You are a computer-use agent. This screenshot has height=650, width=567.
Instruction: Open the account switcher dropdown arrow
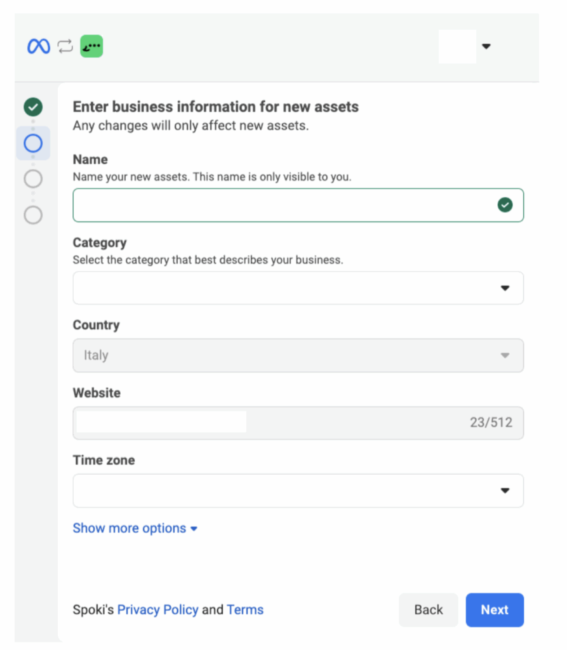[486, 46]
